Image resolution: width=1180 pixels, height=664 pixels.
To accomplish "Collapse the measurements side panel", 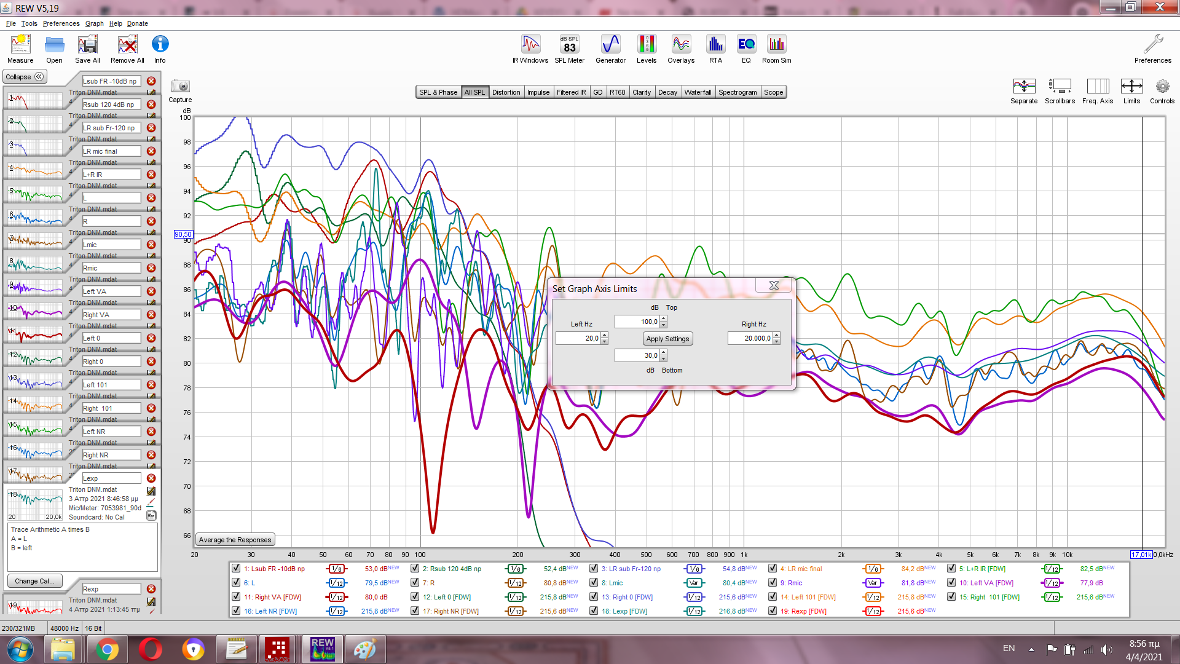I will click(x=25, y=77).
